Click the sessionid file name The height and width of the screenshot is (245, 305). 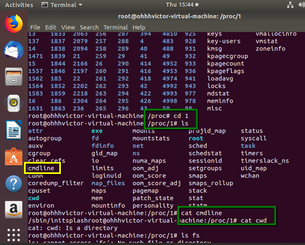click(x=205, y=161)
